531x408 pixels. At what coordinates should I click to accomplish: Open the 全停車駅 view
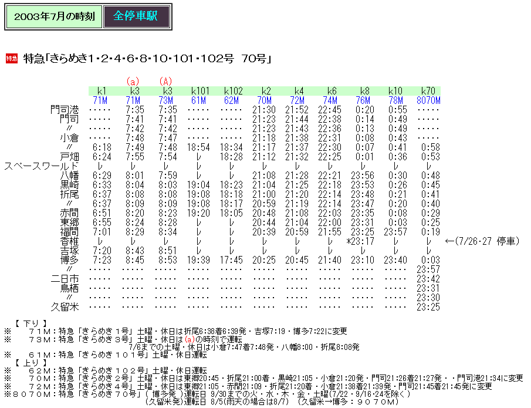click(136, 16)
